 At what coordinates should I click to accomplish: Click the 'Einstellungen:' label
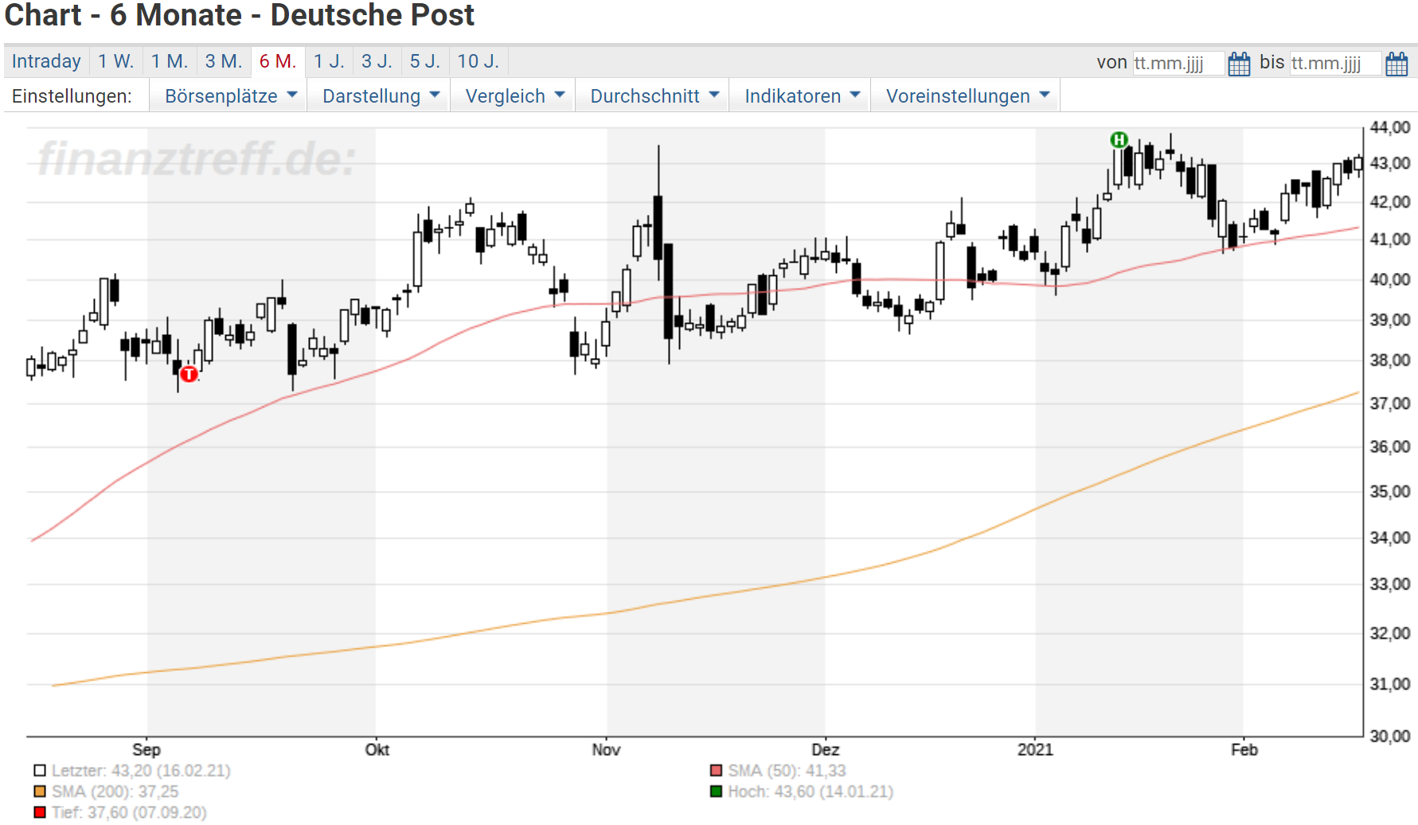(72, 96)
